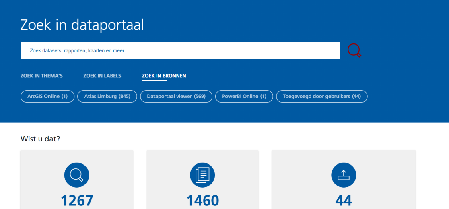Viewport: 449px width, 209px height.
Task: Click the 1267 statistic number
Action: [77, 201]
